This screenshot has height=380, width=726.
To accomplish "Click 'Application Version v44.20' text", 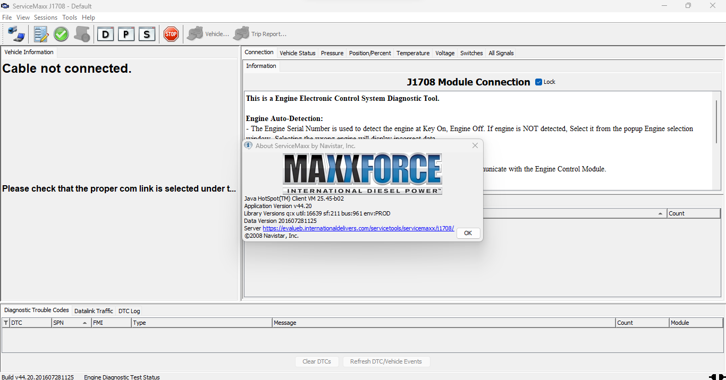I will (x=278, y=206).
